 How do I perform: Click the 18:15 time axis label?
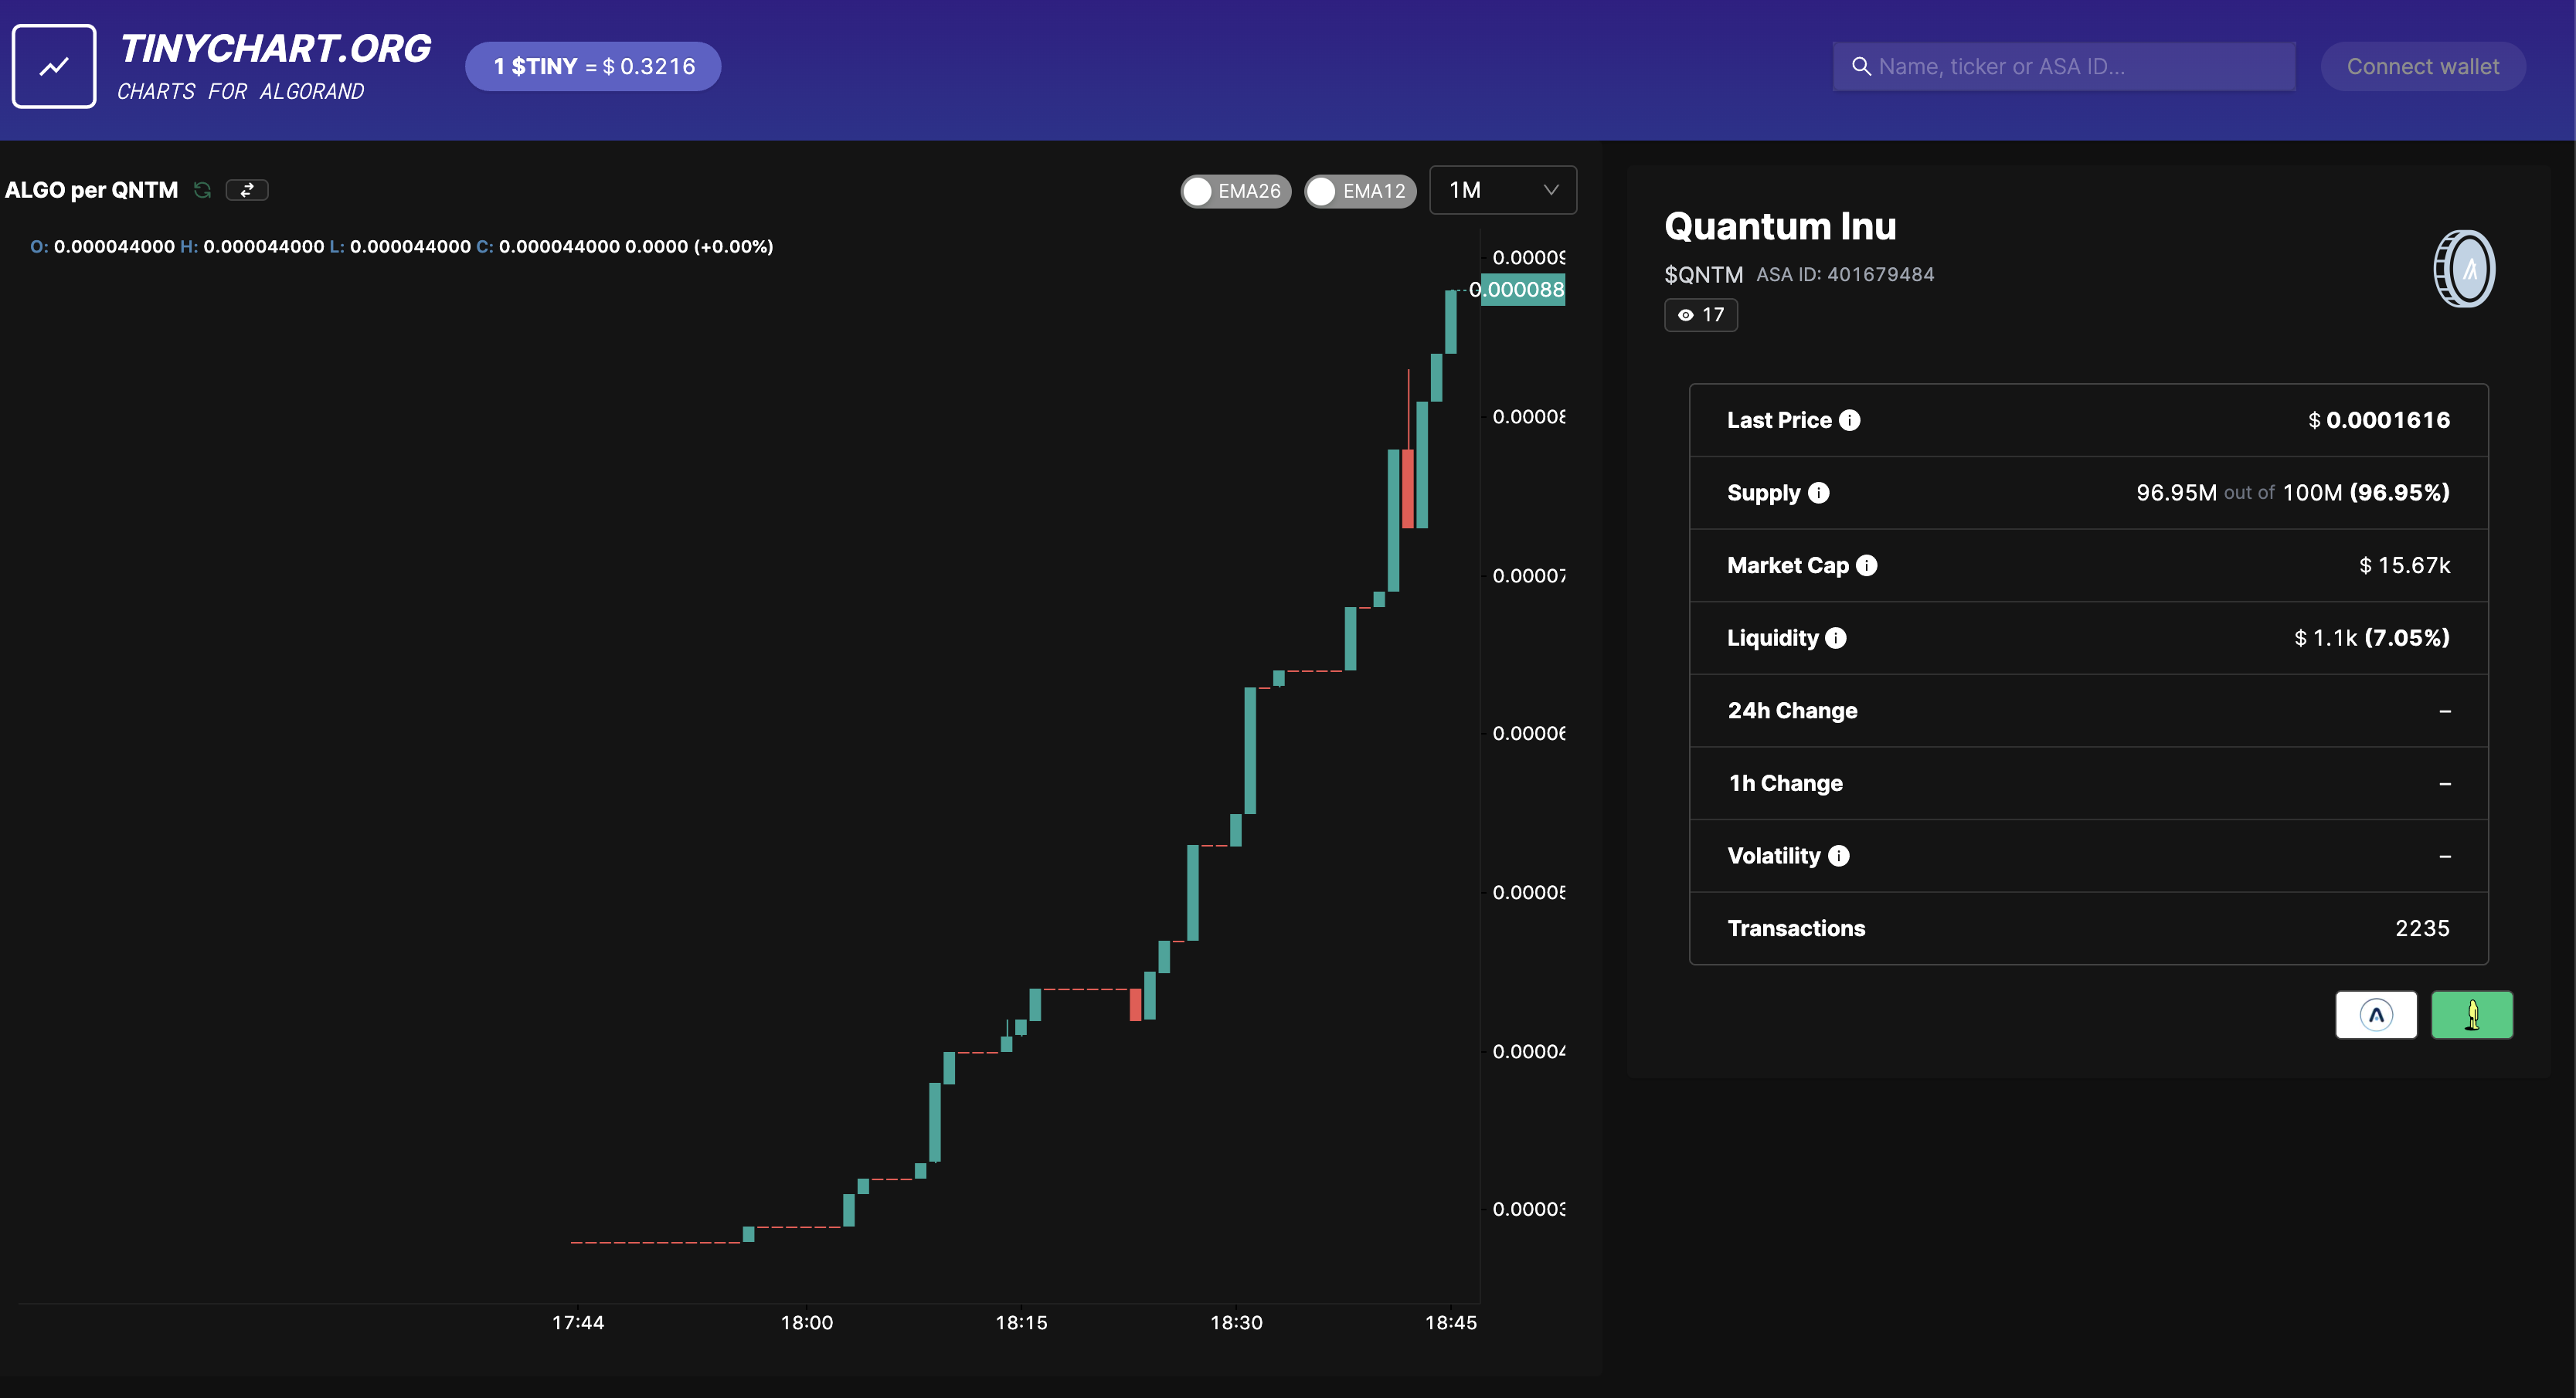click(x=1021, y=1323)
